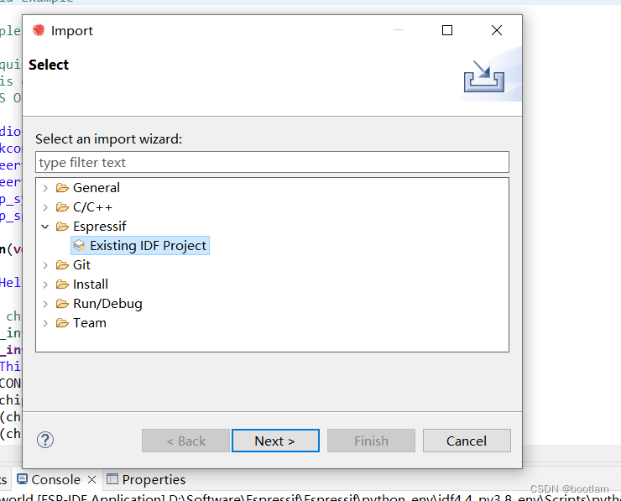The height and width of the screenshot is (501, 621).
Task: Maximize the Import dialog
Action: [x=447, y=30]
